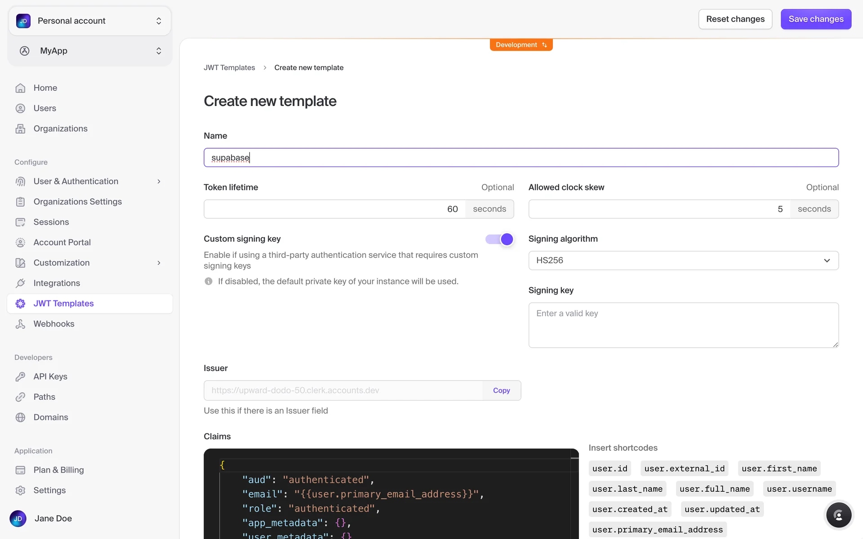Expand the Customization submenu chevron
Screen dimensions: 863x539
tap(159, 263)
